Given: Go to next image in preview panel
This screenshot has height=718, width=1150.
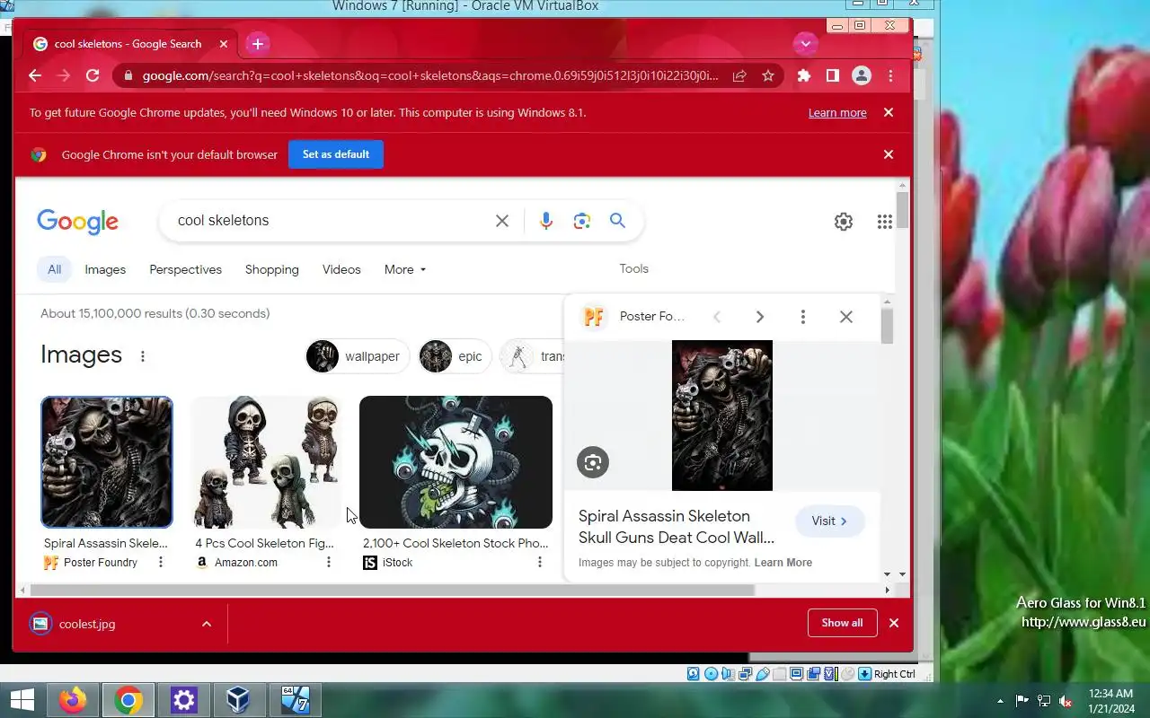Looking at the screenshot, I should 760,317.
